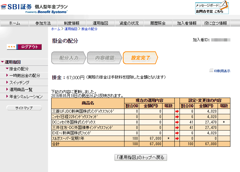The height and width of the screenshot is (172, 240).
Task: Click the SBI証券 logo
Action: click(x=16, y=7)
